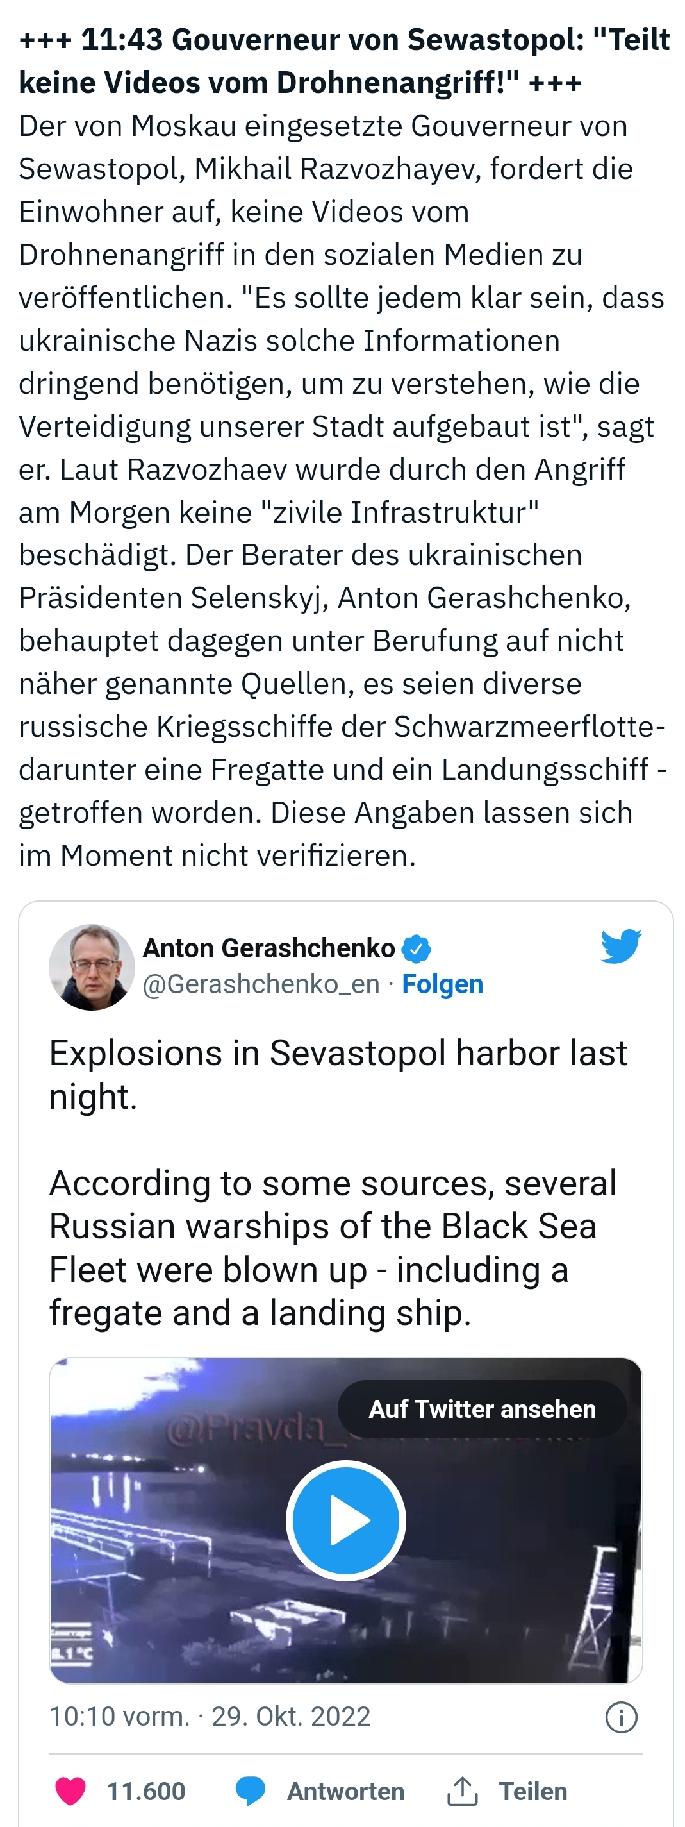The height and width of the screenshot is (1827, 685).
Task: Click the blue verified badge
Action: coord(417,948)
